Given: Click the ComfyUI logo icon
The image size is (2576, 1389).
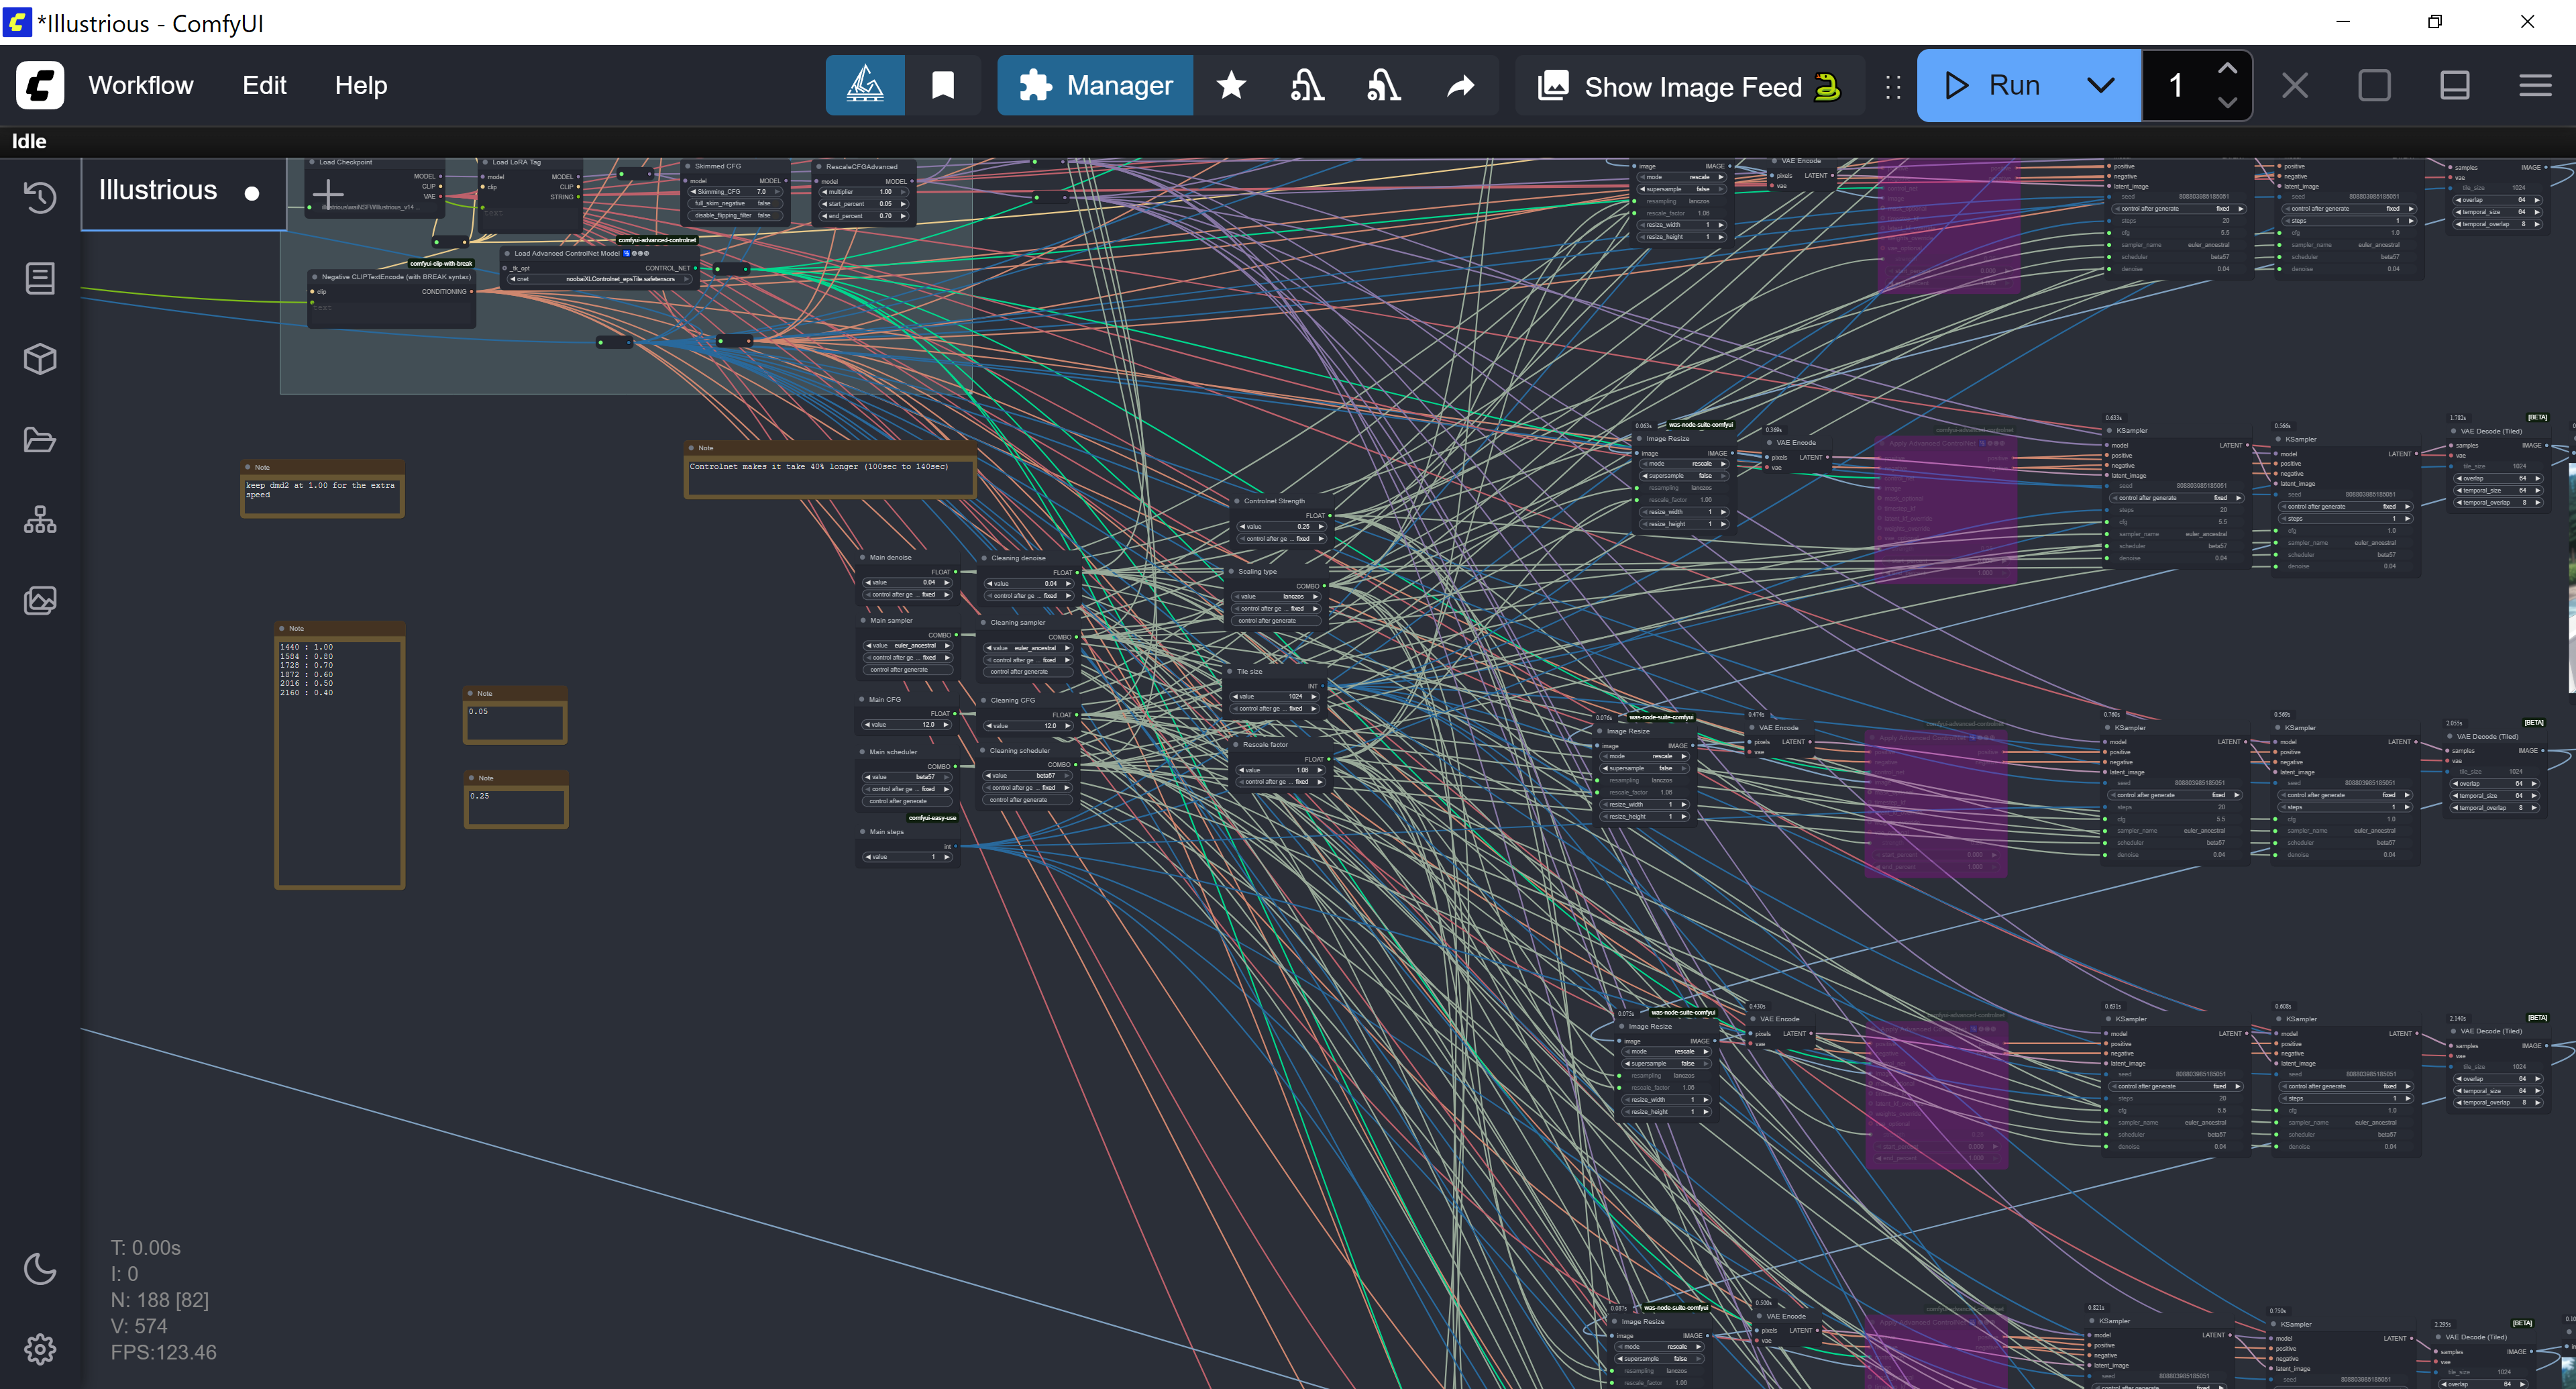Looking at the screenshot, I should (40, 85).
